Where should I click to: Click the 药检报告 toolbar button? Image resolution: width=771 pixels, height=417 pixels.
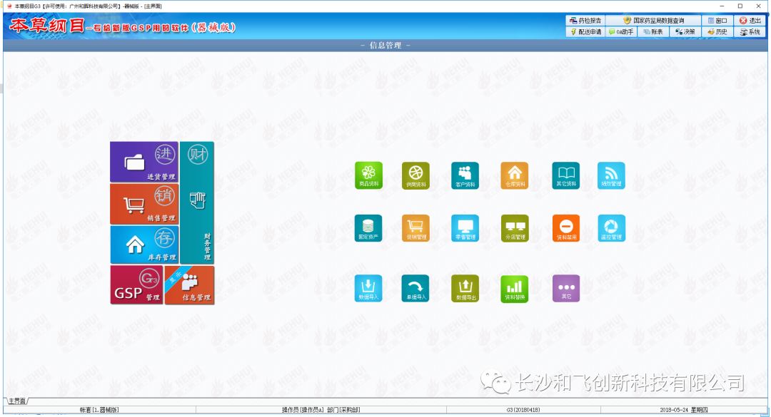point(585,21)
